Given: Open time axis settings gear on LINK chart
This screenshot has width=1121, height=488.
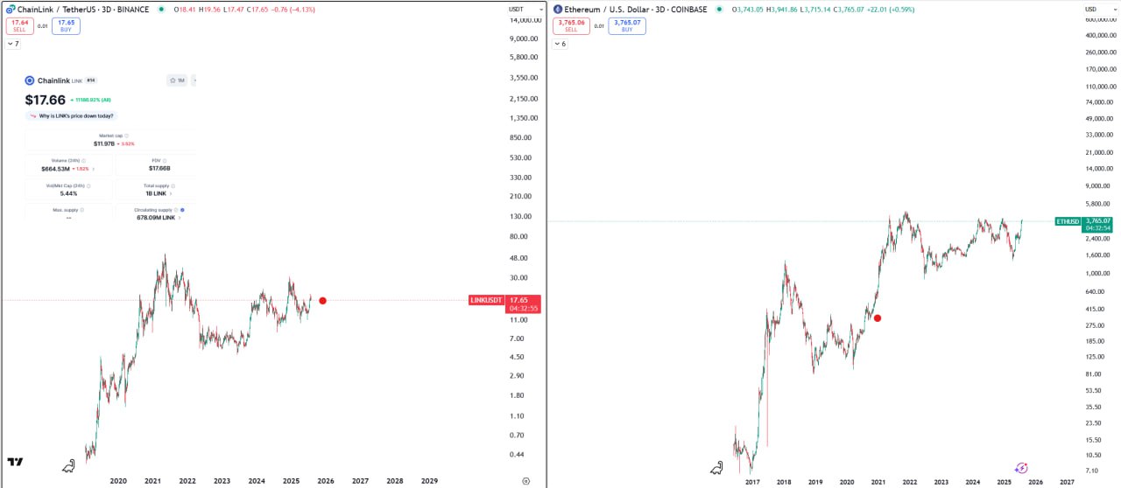Looking at the screenshot, I should click(525, 481).
